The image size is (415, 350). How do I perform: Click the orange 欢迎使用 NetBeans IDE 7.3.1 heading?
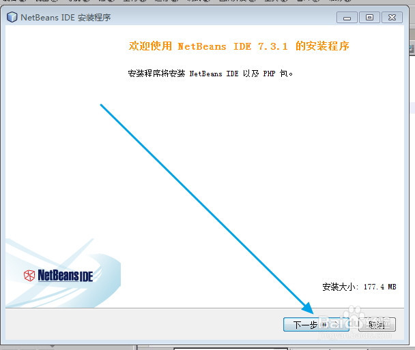[x=239, y=46]
